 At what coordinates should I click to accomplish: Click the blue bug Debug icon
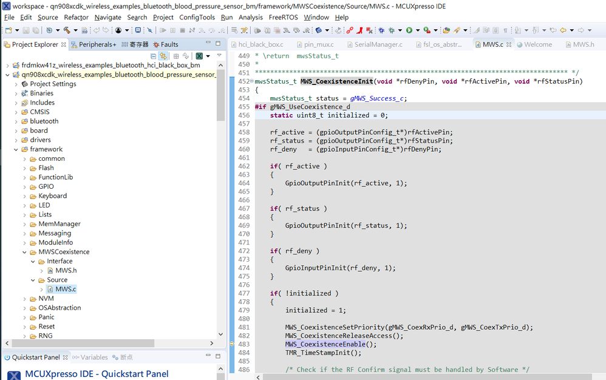(381, 30)
